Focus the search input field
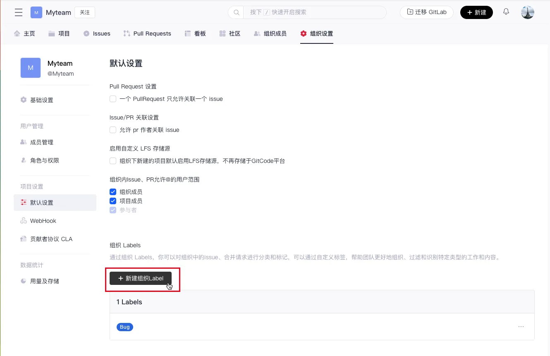 click(314, 12)
